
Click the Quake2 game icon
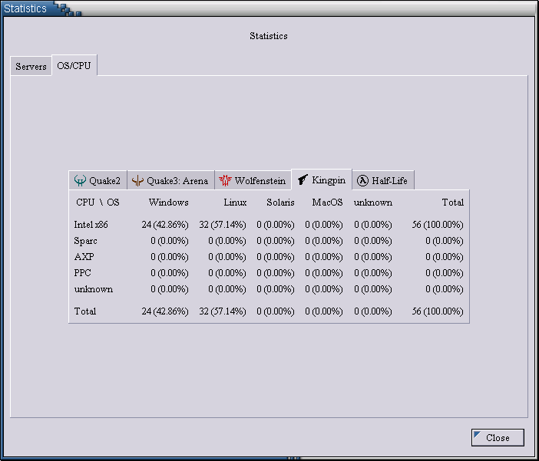(80, 180)
